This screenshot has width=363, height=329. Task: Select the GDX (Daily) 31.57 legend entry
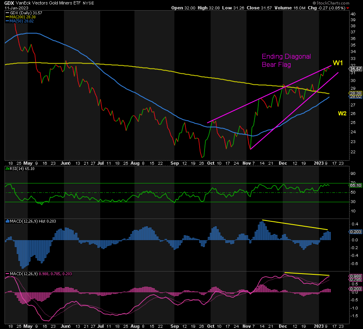coord(24,13)
